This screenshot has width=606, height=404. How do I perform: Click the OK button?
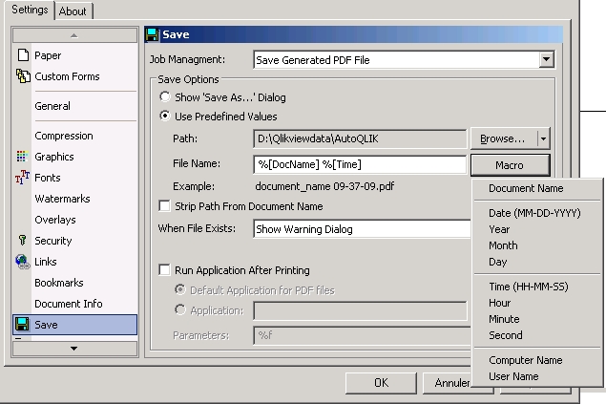coord(381,383)
